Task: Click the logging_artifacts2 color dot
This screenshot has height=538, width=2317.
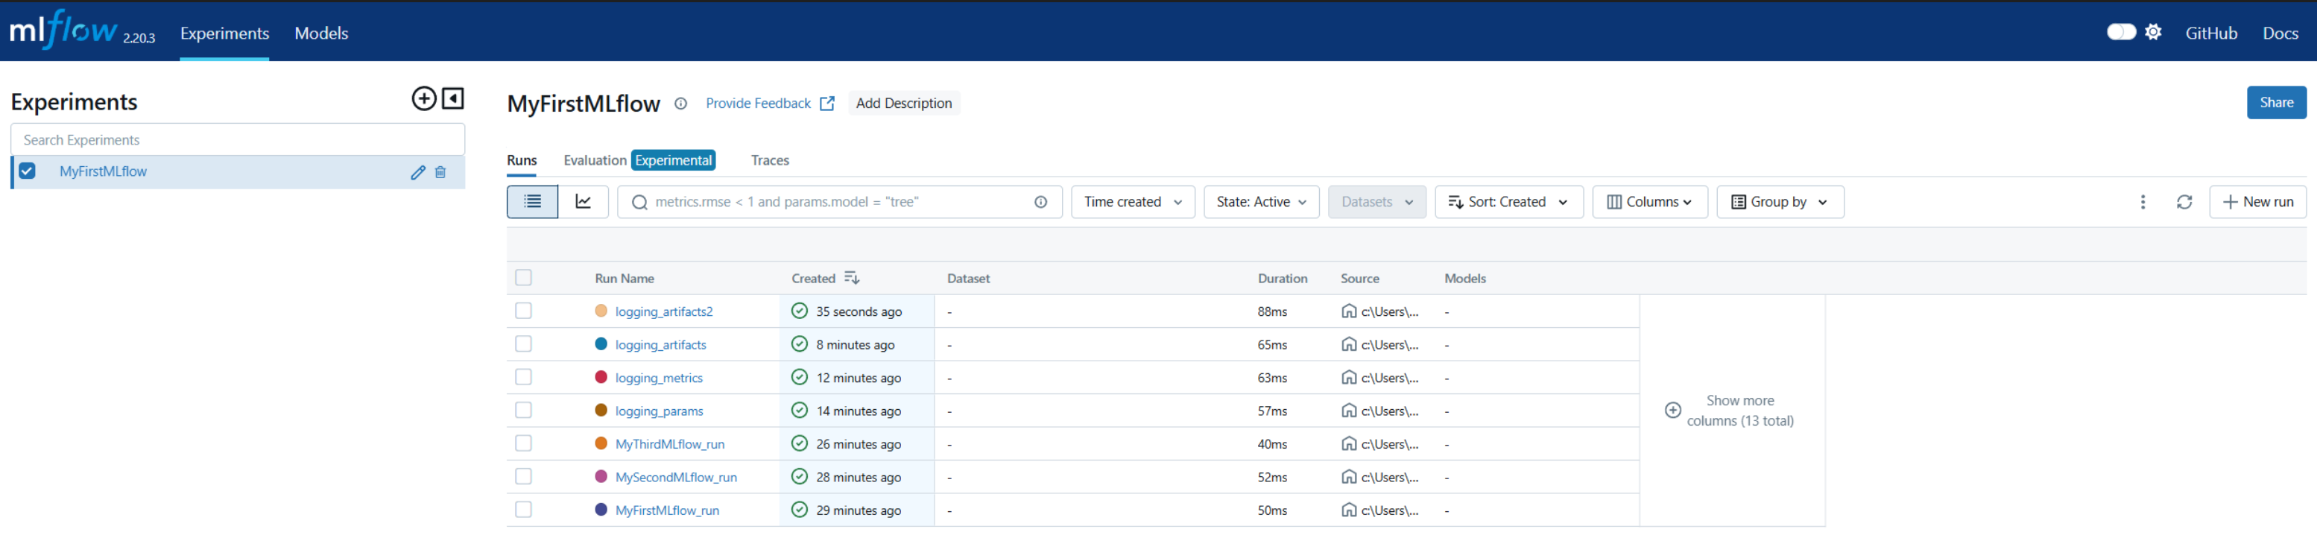Action: (601, 311)
